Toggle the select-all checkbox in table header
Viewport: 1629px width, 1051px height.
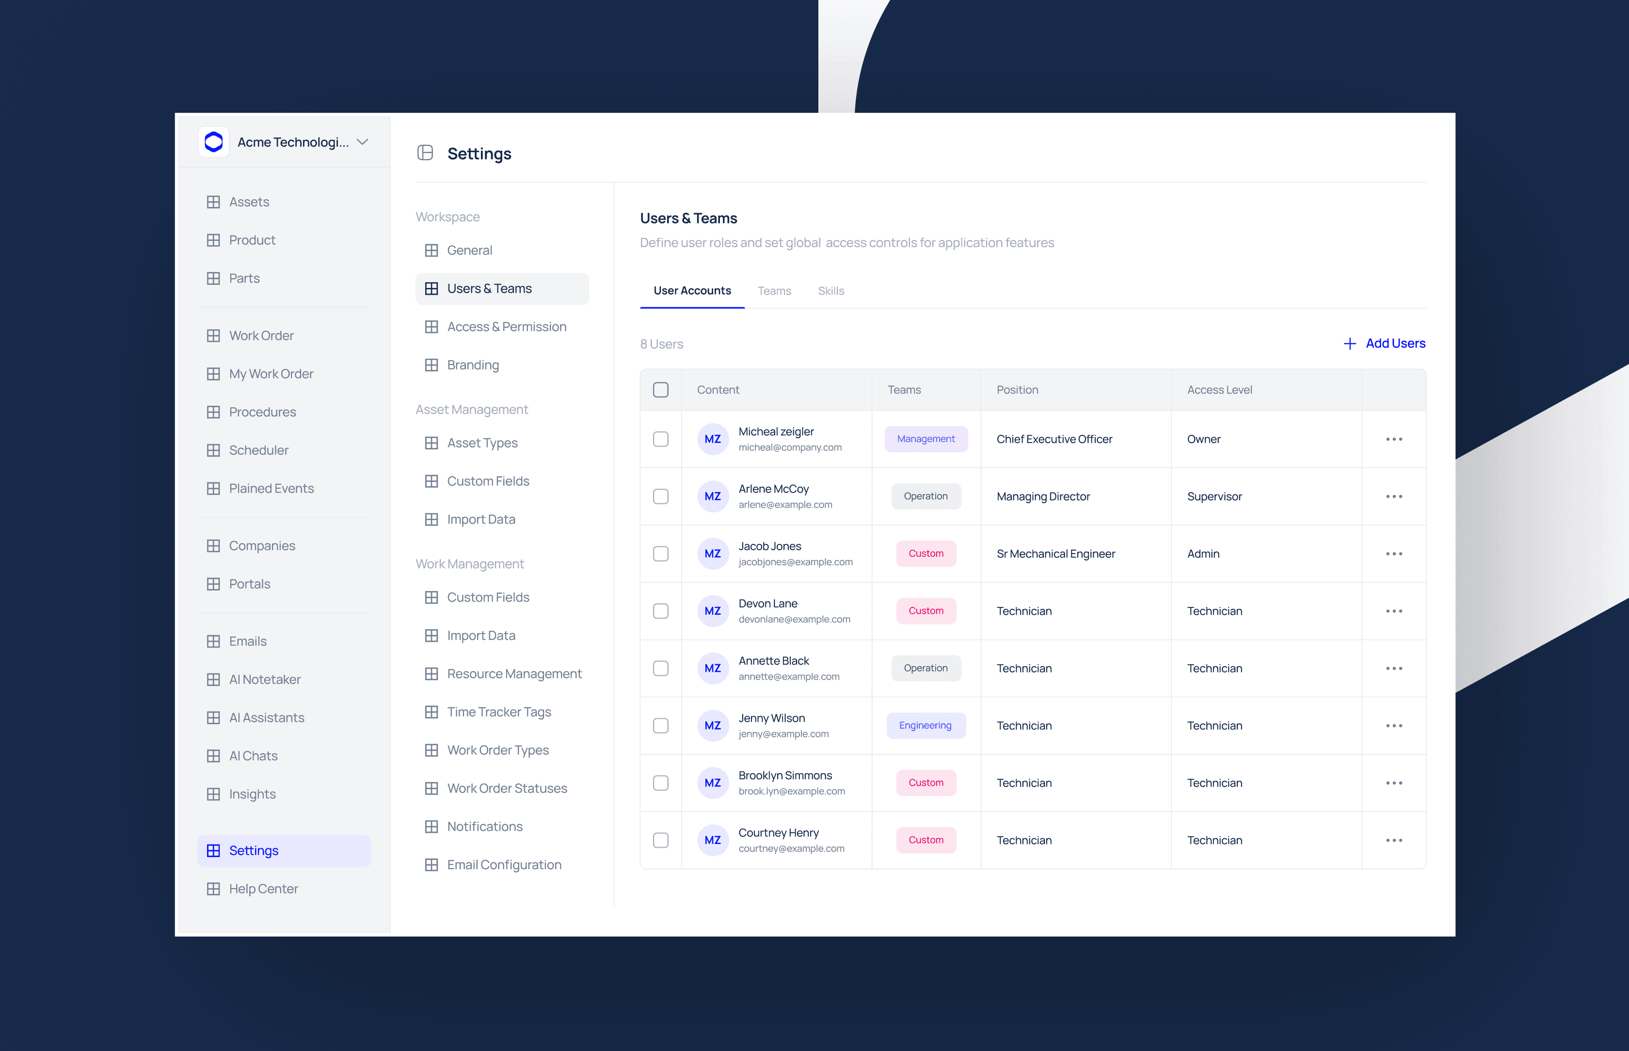[x=661, y=390]
